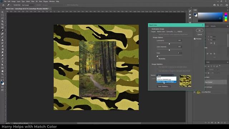Open the File menu

coord(5,1)
